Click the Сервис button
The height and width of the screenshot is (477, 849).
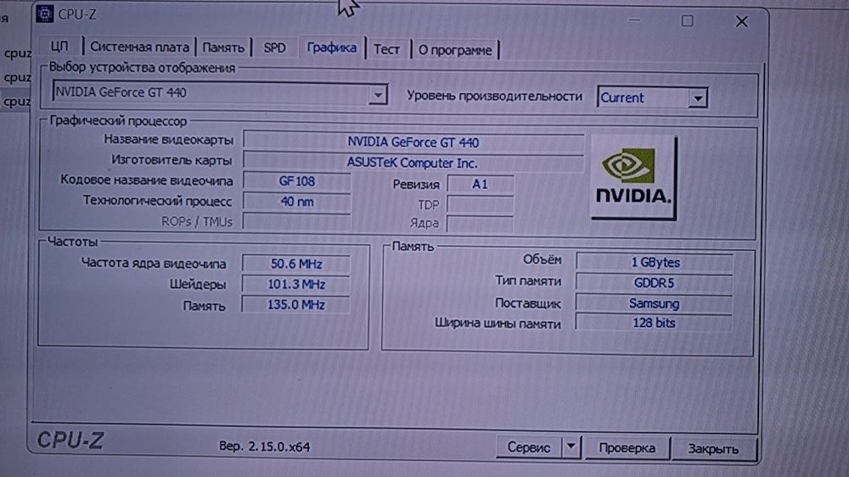[528, 446]
